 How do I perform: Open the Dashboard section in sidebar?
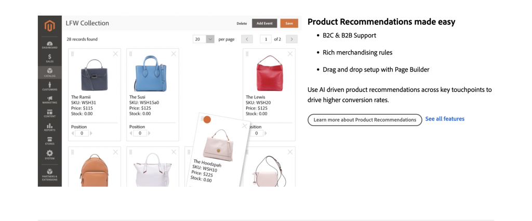pyautogui.click(x=49, y=45)
